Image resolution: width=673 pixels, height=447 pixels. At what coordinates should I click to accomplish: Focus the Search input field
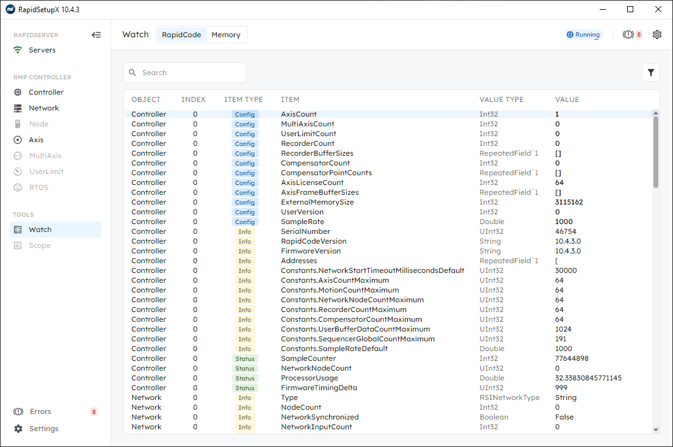(x=185, y=73)
